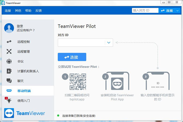Open the 计算机和联系人 contacts icon

click(x=9, y=71)
